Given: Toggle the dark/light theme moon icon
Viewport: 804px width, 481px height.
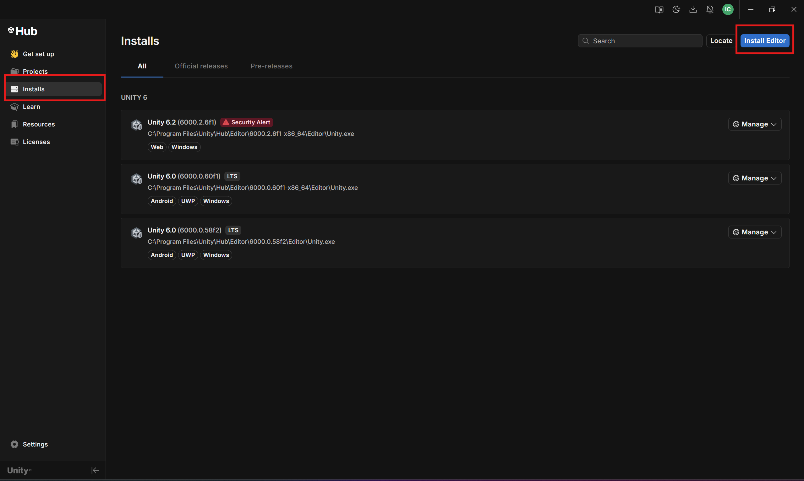Looking at the screenshot, I should click(676, 9).
